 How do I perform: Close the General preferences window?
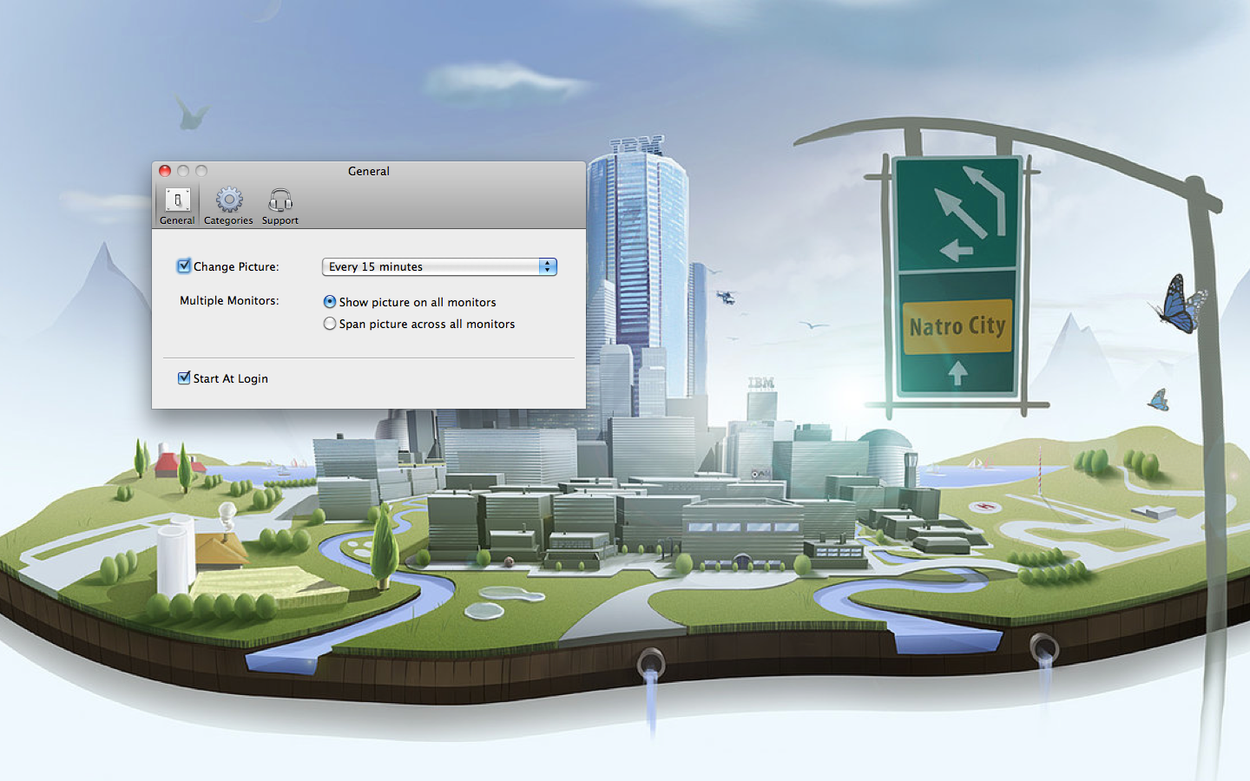point(165,171)
